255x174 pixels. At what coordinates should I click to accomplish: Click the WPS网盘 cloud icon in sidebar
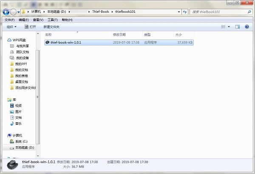tap(9, 40)
